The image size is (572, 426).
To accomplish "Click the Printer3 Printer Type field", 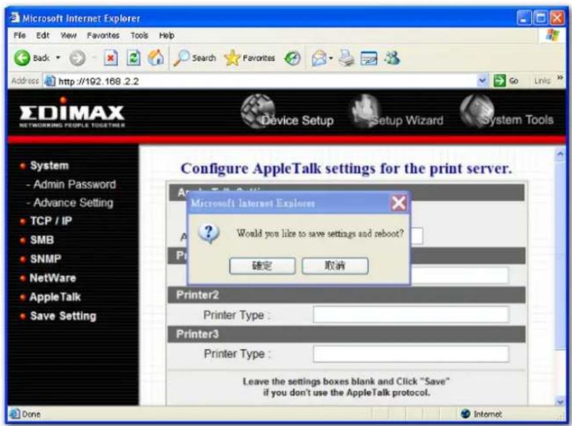I will tap(411, 354).
